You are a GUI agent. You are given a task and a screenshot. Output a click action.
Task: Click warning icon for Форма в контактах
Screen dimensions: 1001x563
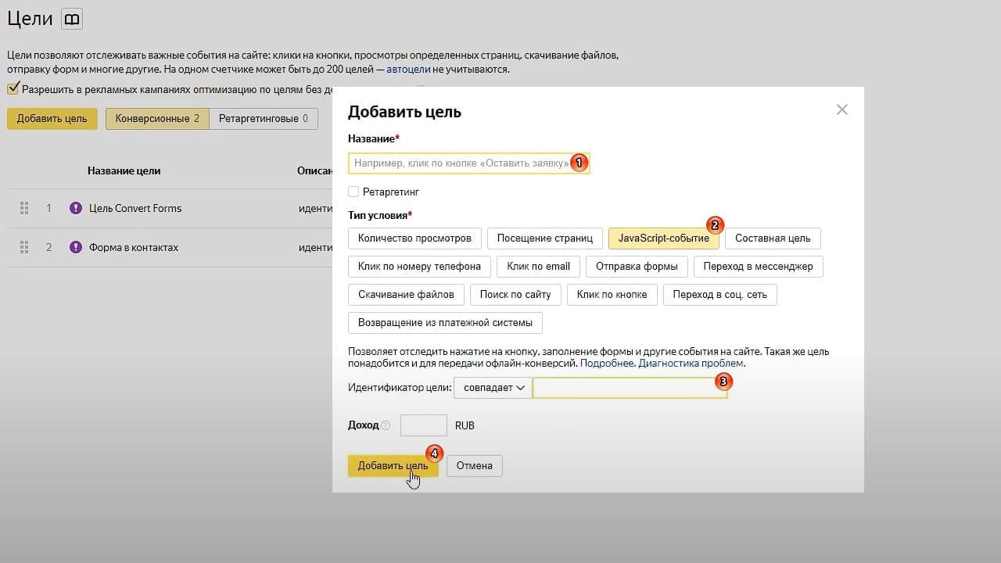pos(76,247)
